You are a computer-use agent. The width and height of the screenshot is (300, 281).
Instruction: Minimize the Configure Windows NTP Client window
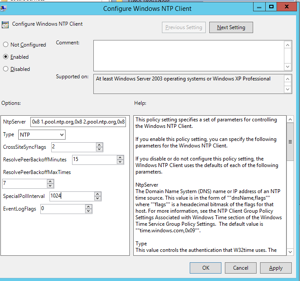pyautogui.click(x=259, y=7)
